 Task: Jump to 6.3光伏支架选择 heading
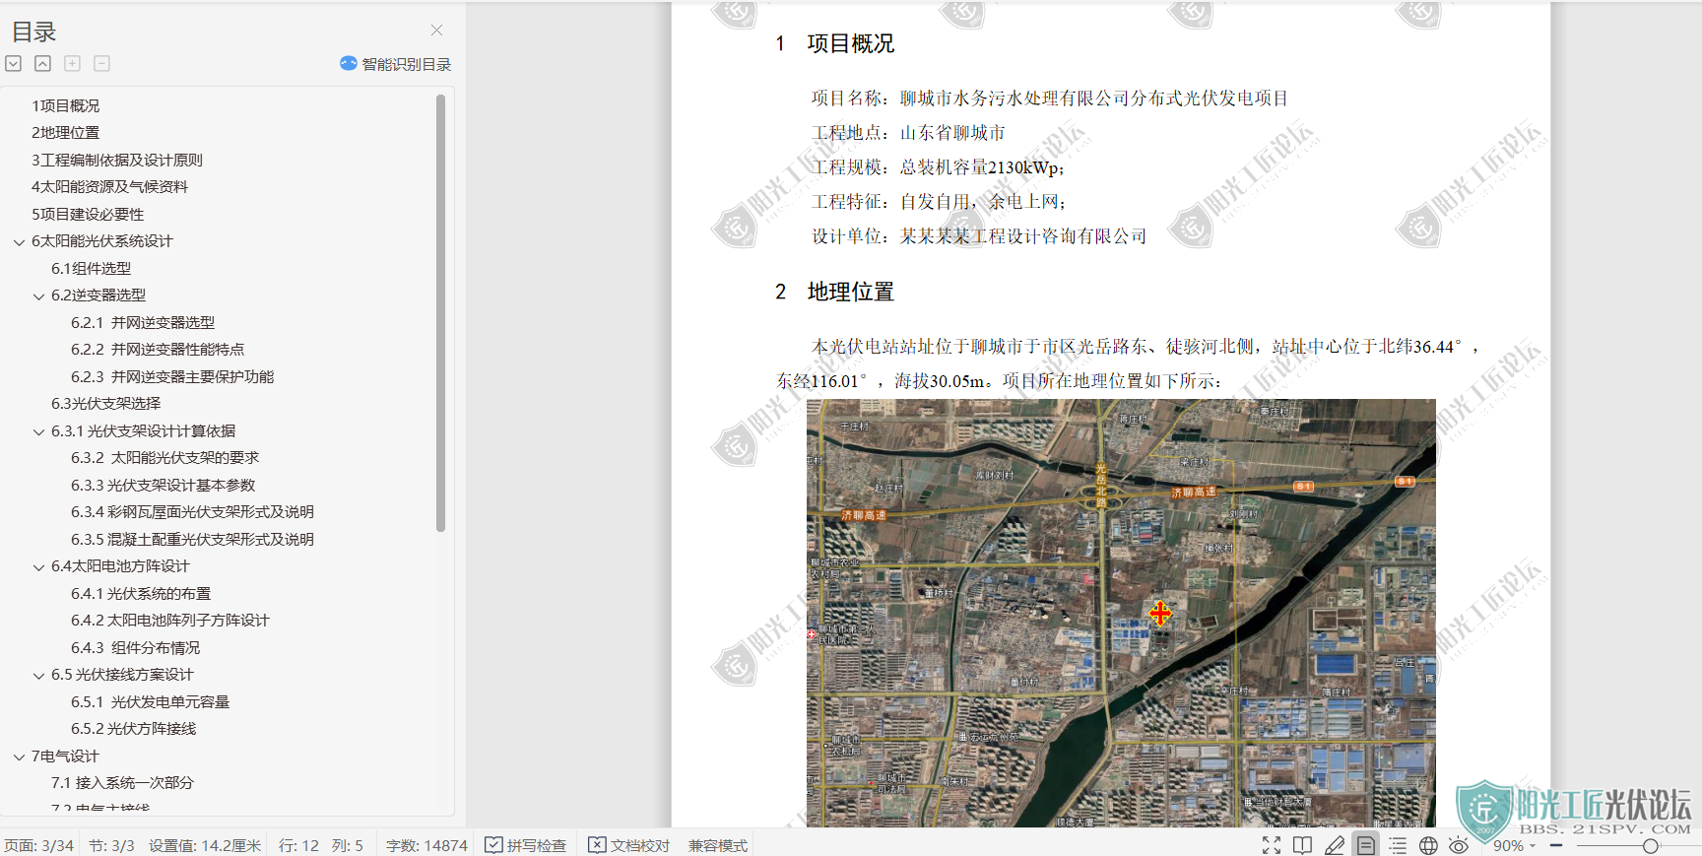tap(105, 403)
